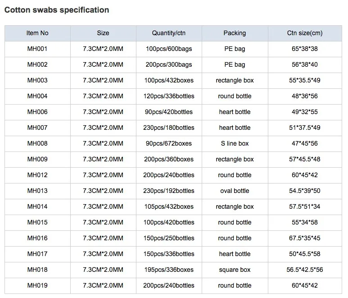
Task: Click the Item No column header
Action: tap(37, 33)
